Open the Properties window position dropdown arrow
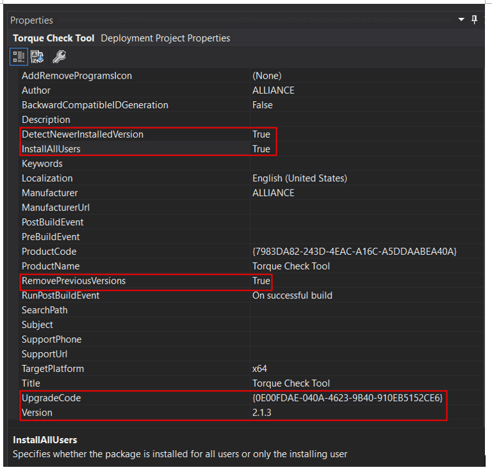Viewport: 492px width, 470px height. pyautogui.click(x=461, y=20)
